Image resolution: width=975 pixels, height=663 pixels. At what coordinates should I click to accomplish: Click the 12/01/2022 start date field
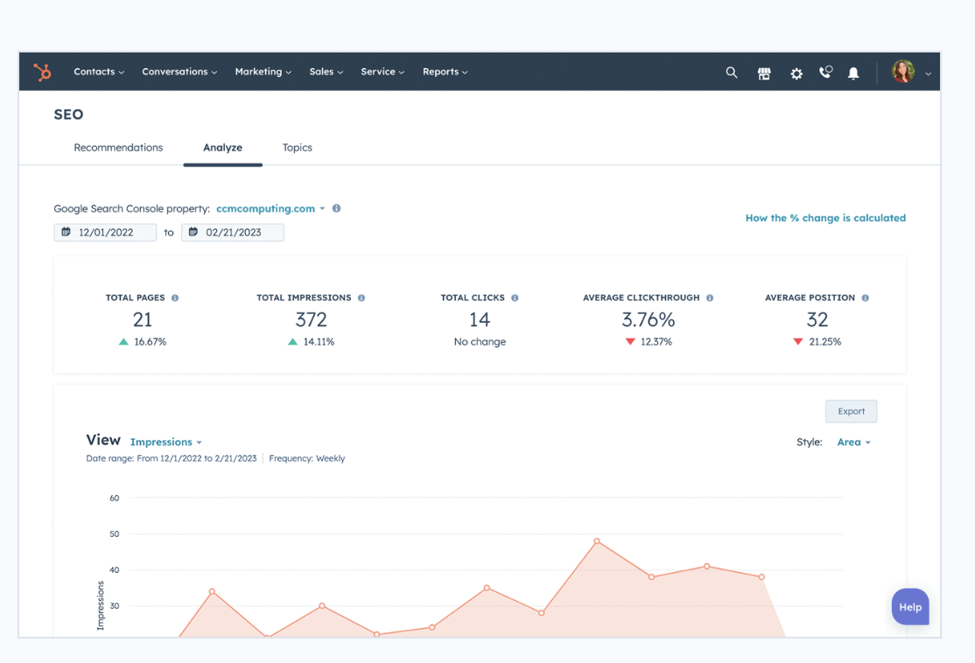pos(105,233)
